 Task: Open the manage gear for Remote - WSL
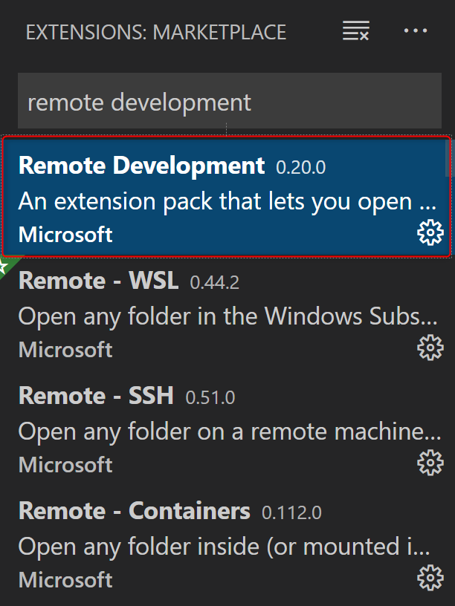click(x=430, y=348)
